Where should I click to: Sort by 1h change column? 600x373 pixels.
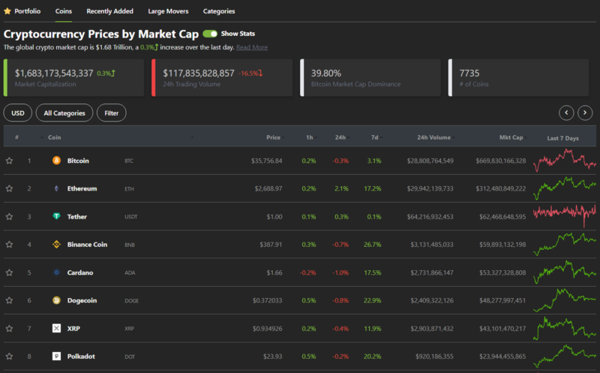(310, 137)
